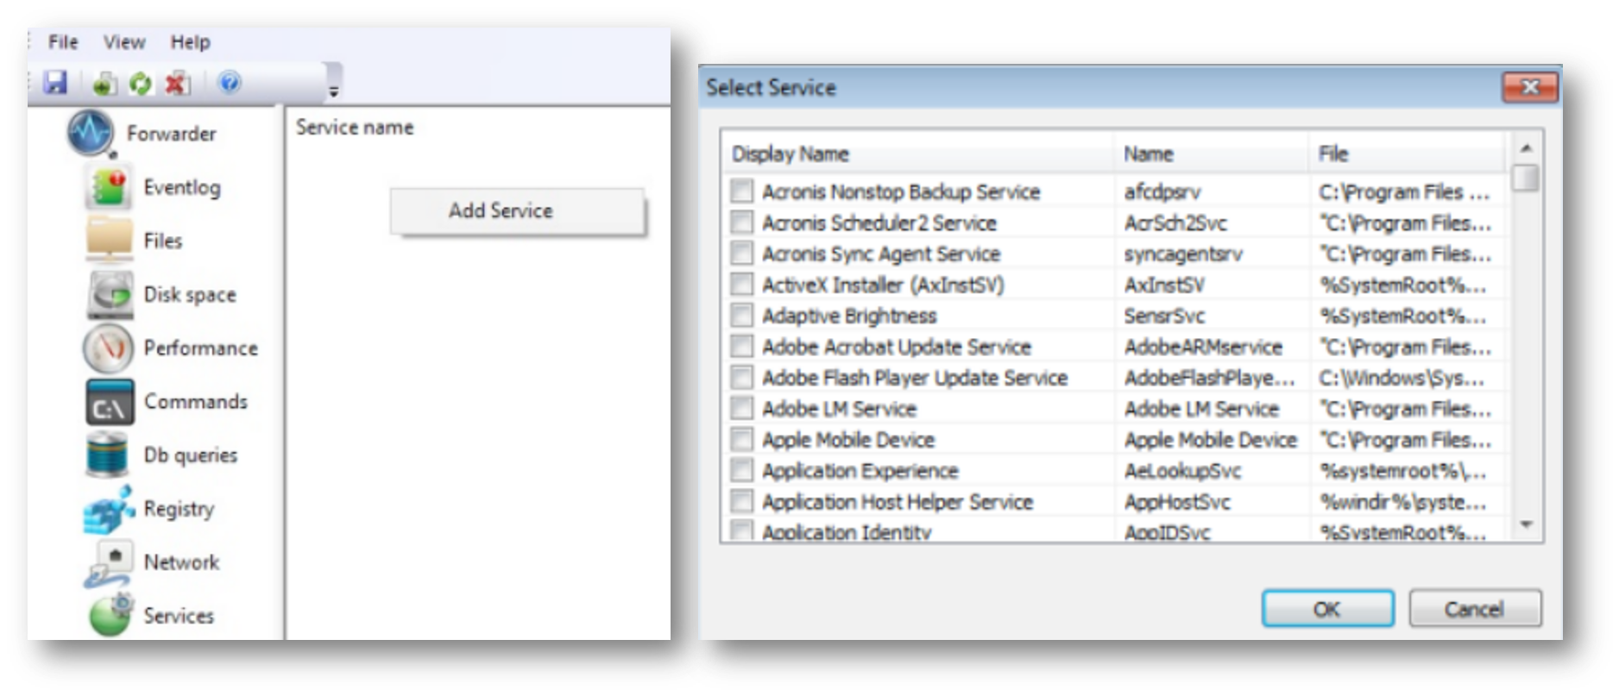
Task: Check Apple Mobile Device checkbox
Action: (741, 439)
